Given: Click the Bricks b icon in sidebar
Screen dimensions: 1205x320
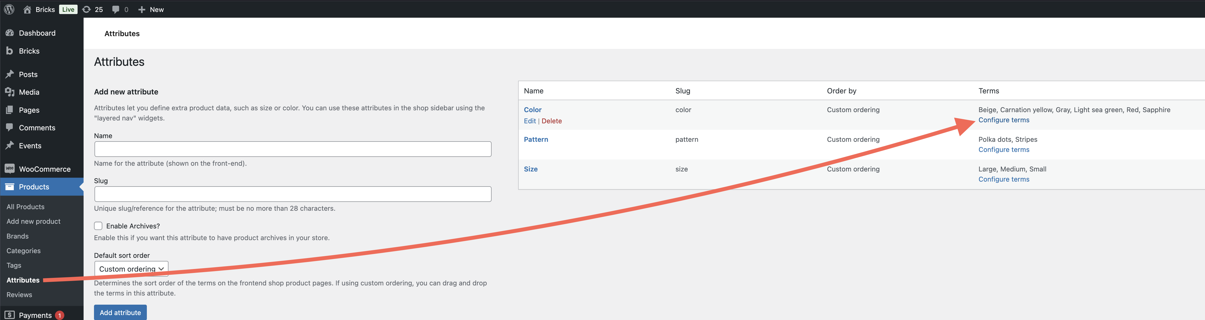Looking at the screenshot, I should [9, 51].
